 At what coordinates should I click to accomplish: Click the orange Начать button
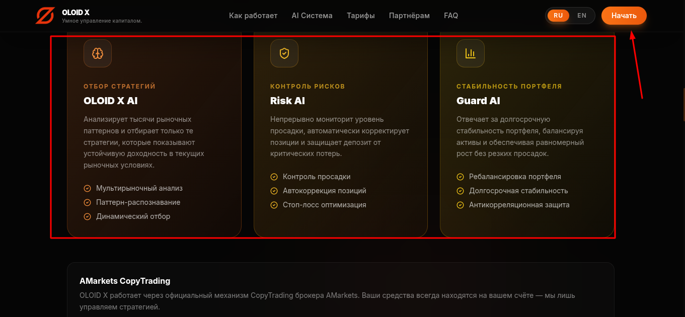pyautogui.click(x=624, y=16)
